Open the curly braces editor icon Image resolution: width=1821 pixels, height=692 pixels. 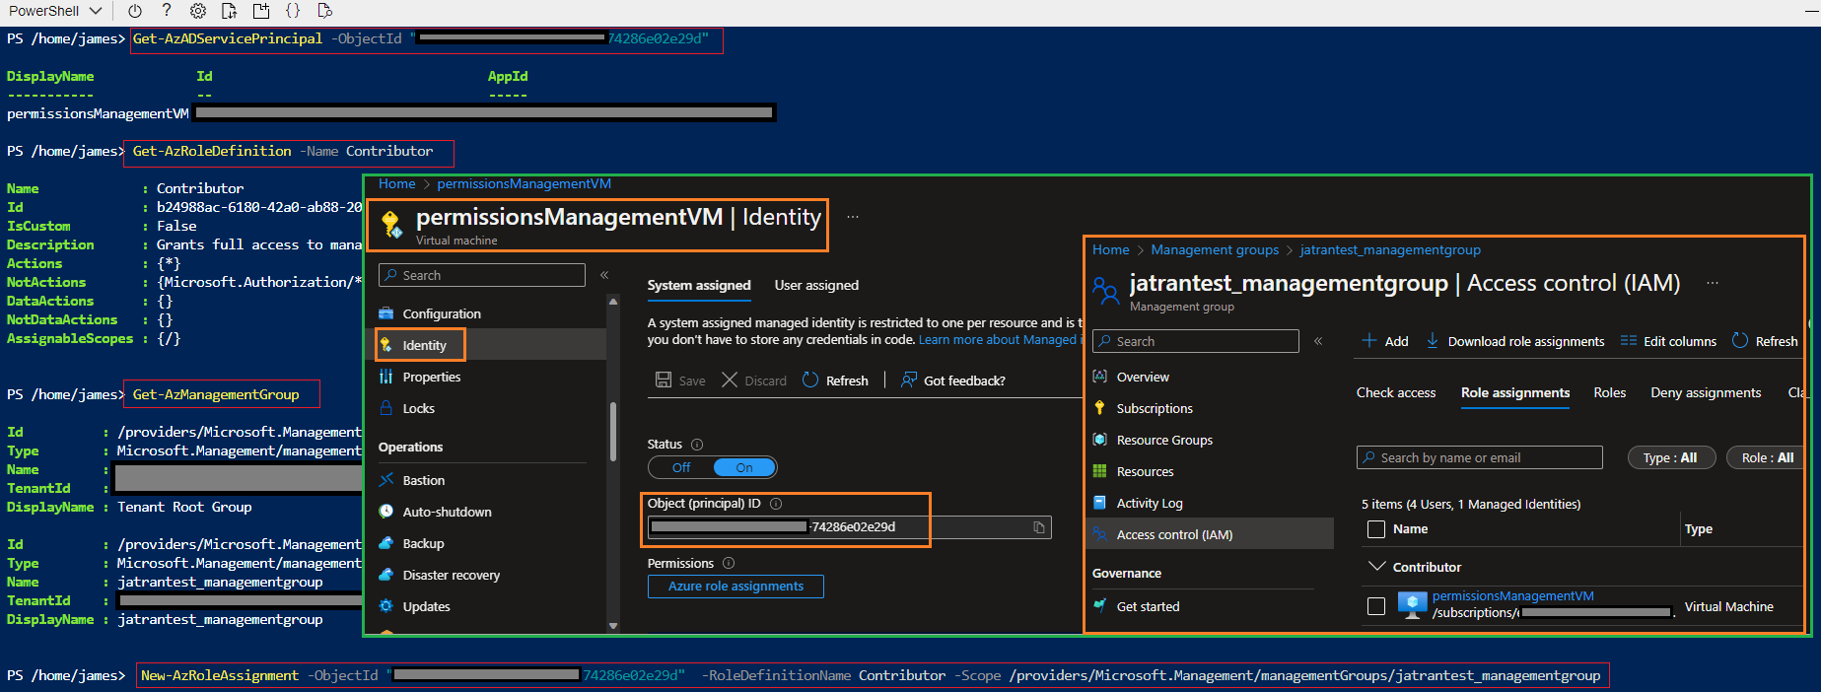pyautogui.click(x=293, y=11)
